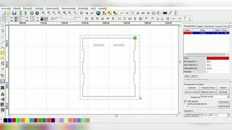Select the yellow Ellipse tool
Screen dimensions: 232x130
3,58
